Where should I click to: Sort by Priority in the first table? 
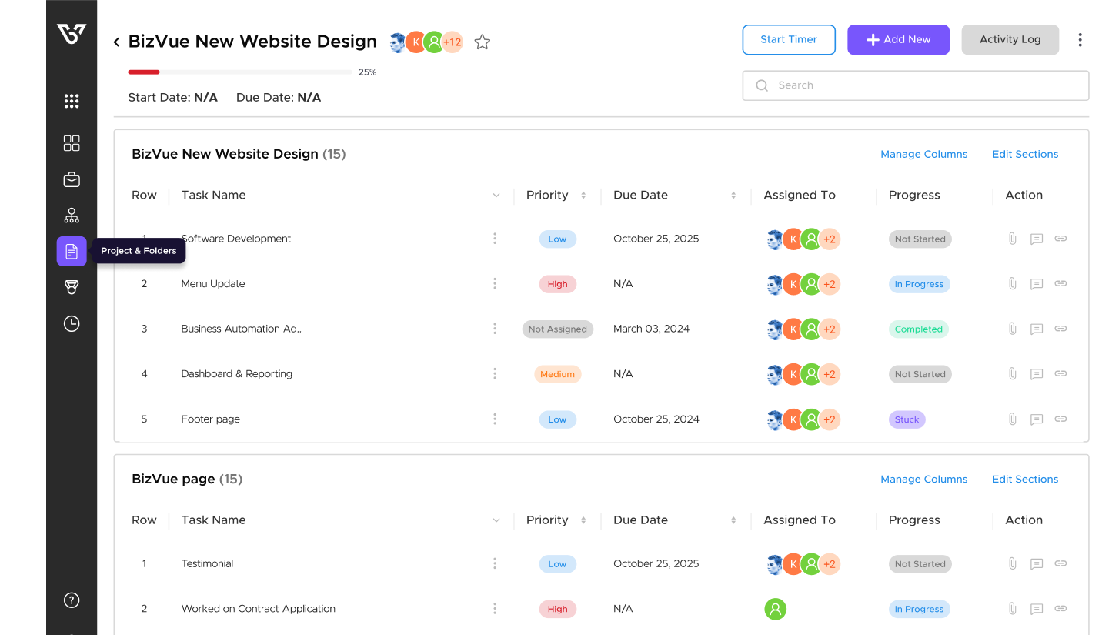[x=583, y=196]
